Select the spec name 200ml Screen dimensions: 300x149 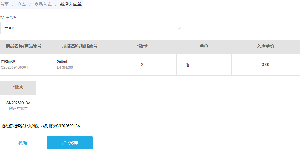[x=62, y=62]
